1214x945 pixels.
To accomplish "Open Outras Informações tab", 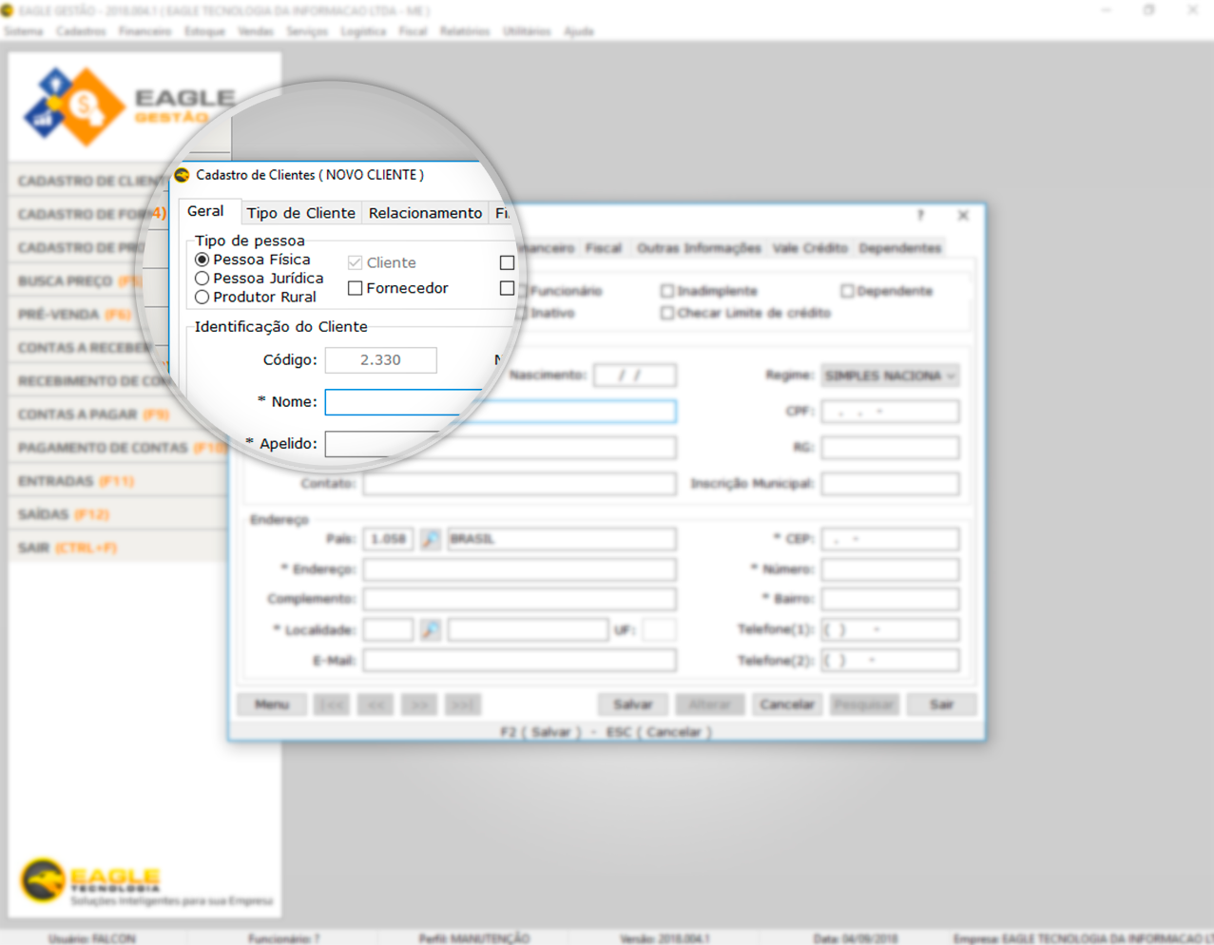I will click(x=699, y=248).
